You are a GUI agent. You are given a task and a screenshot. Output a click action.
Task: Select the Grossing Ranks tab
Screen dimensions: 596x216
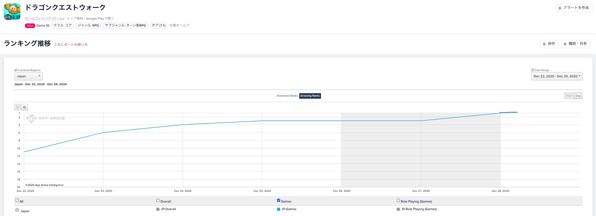point(310,96)
